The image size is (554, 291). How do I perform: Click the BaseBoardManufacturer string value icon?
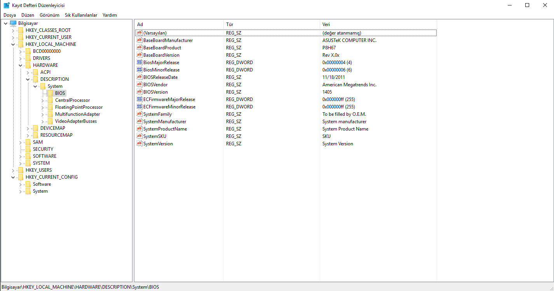coord(139,40)
